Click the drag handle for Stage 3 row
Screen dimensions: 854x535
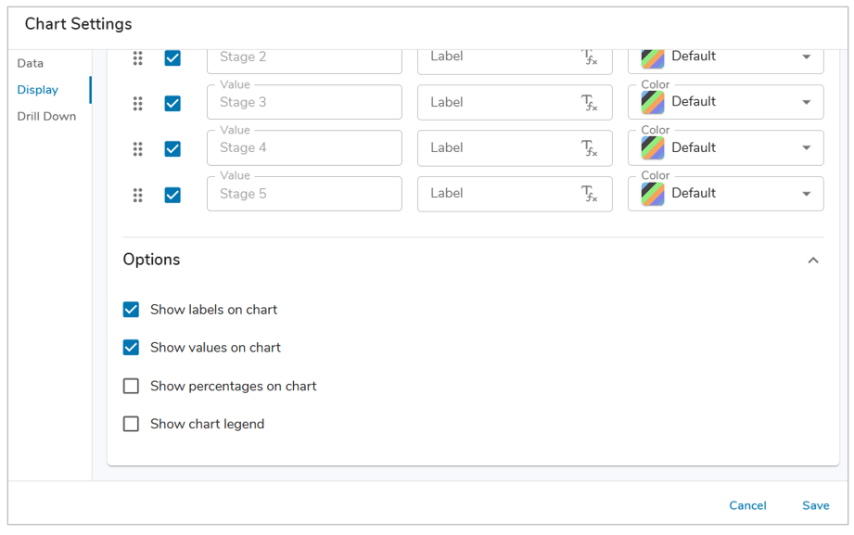137,103
